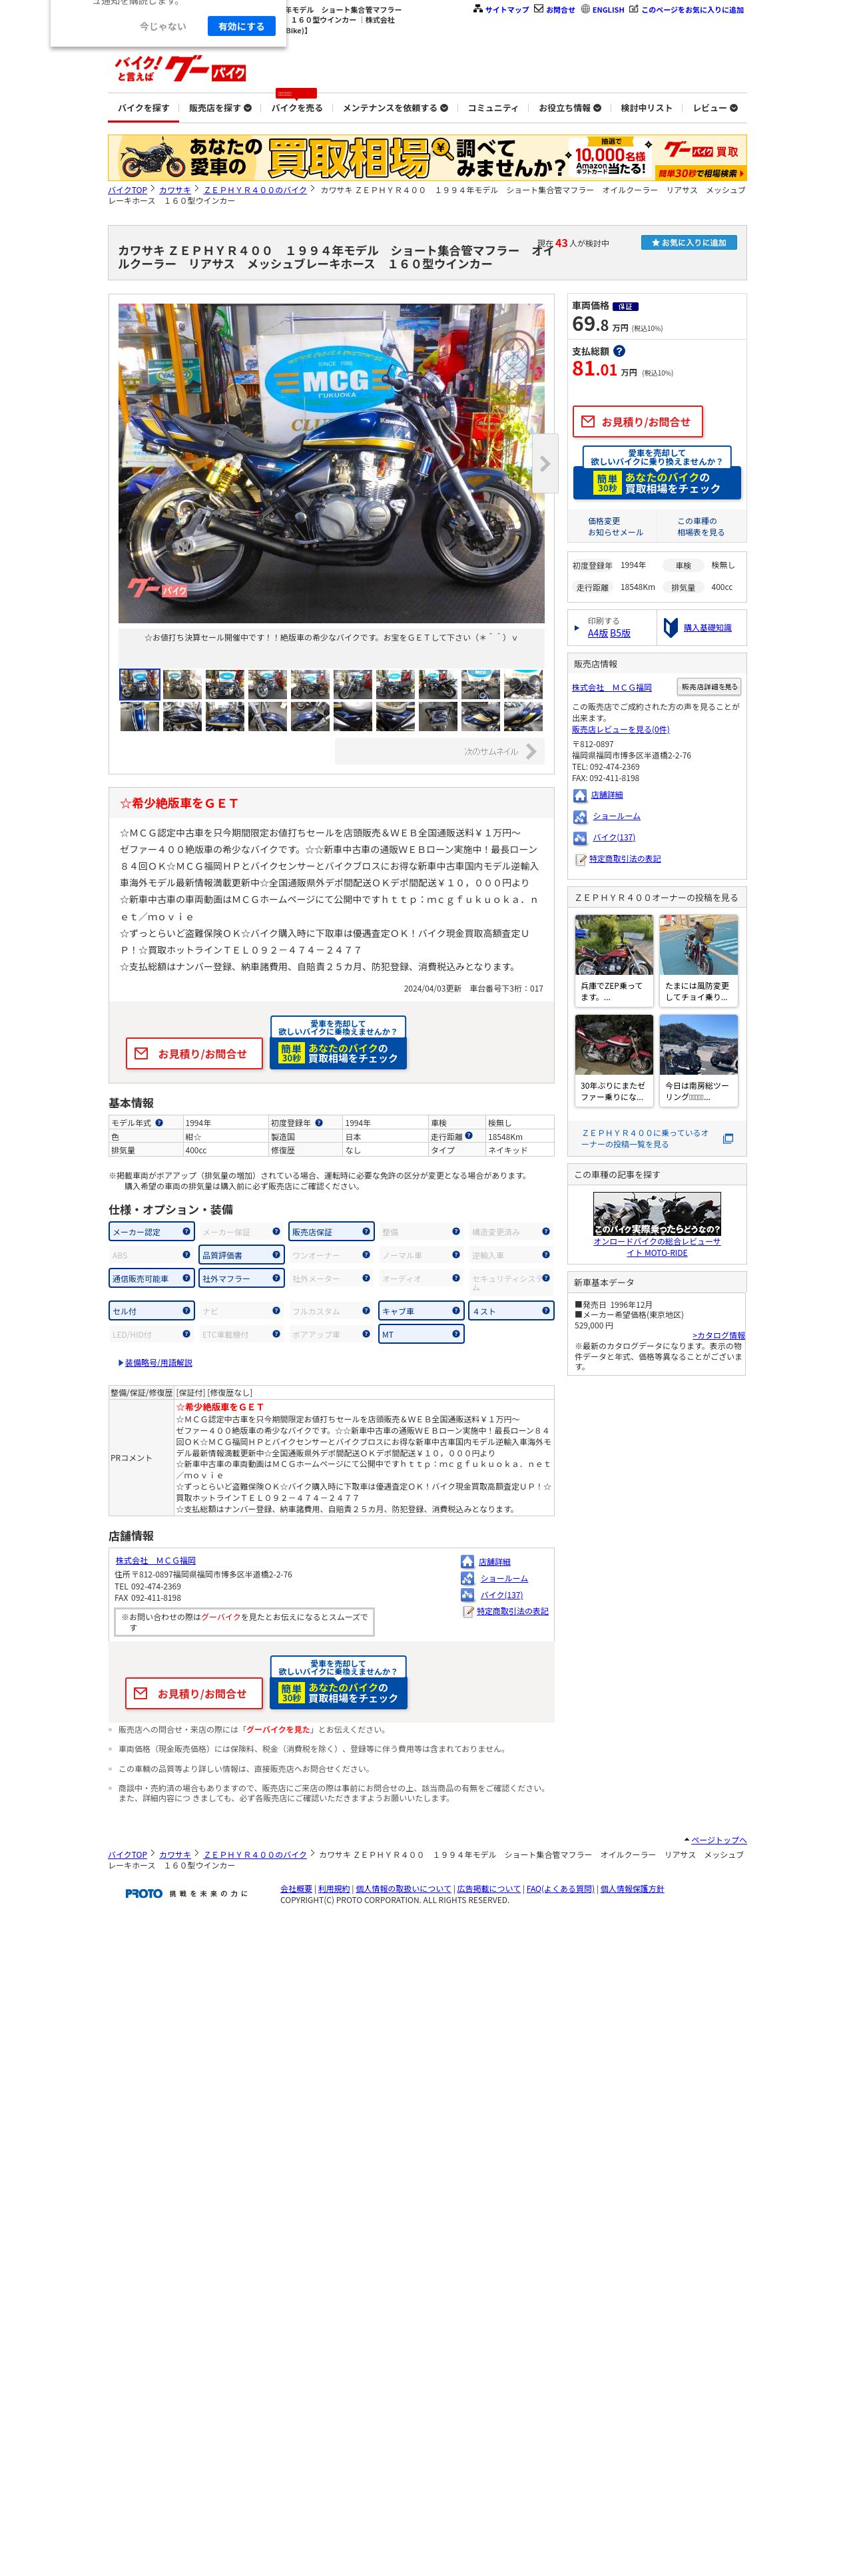
Task: Click the help icon beside 走行距離 in table
Action: 469,1135
